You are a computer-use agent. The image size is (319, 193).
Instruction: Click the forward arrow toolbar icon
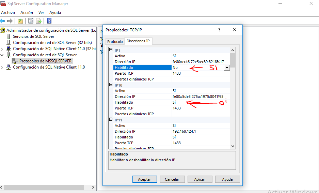coord(10,21)
